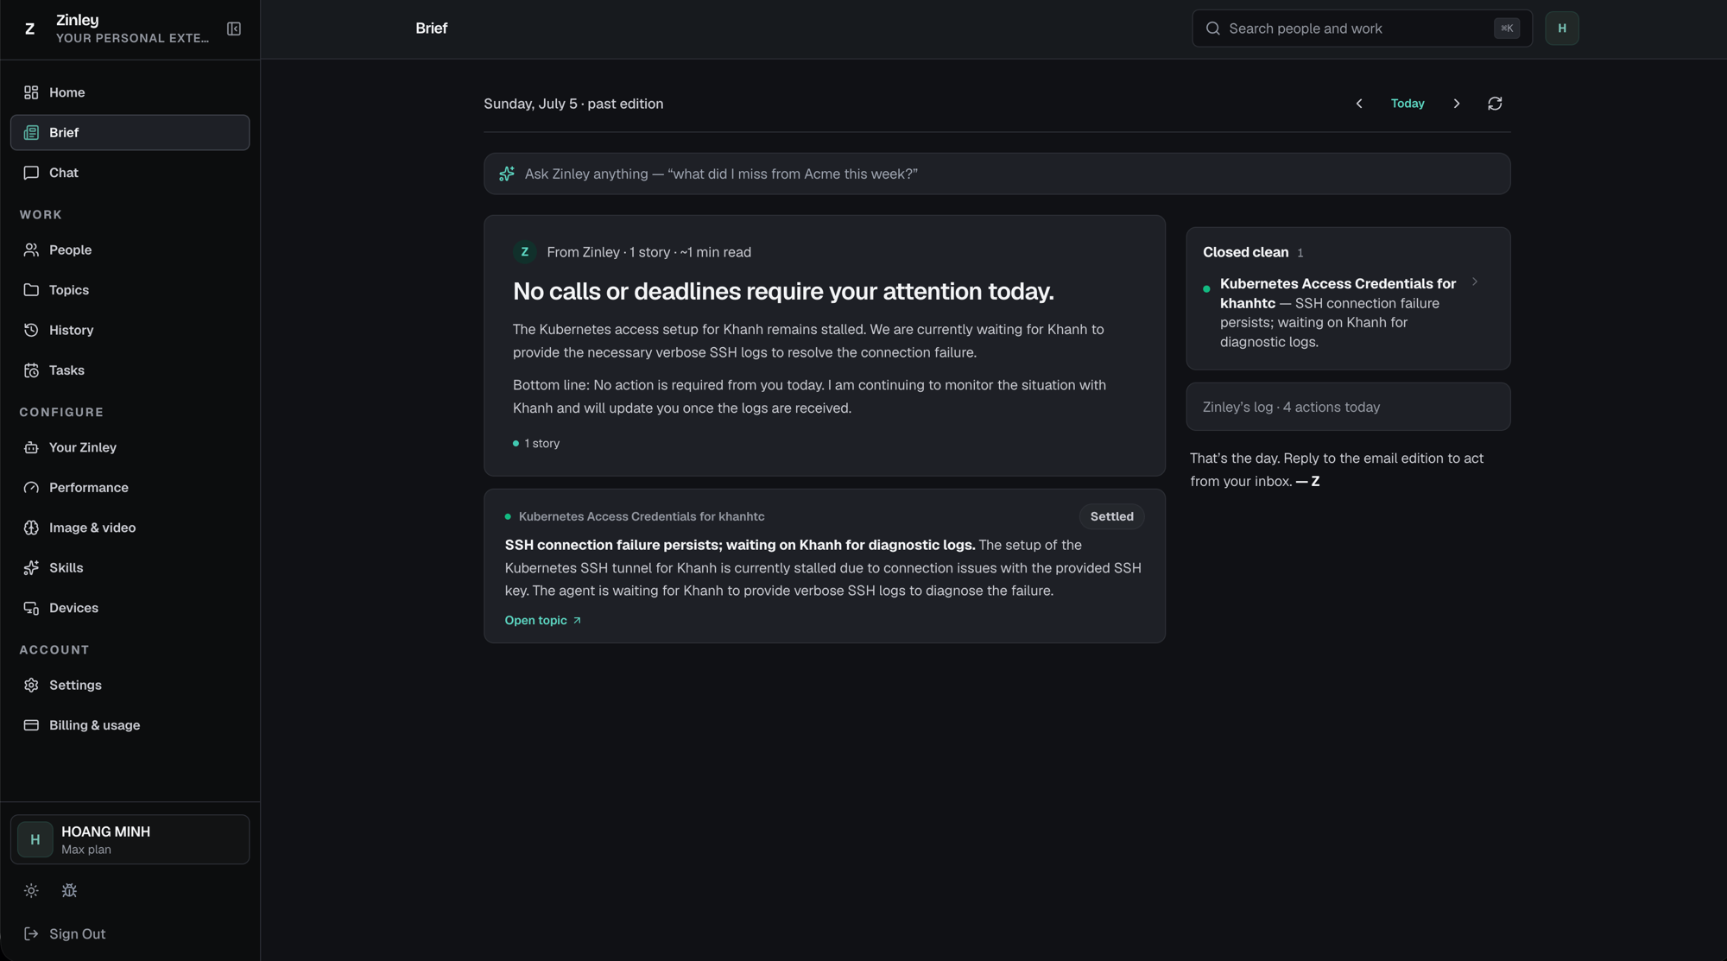The width and height of the screenshot is (1727, 961).
Task: Click the Home grid icon
Action: click(x=31, y=92)
